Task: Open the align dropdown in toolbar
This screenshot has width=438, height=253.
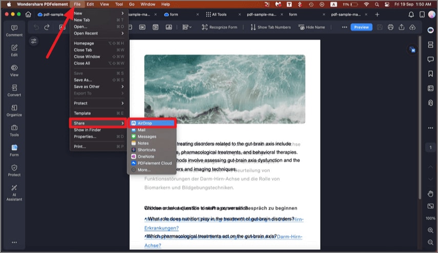Action: pos(187,27)
